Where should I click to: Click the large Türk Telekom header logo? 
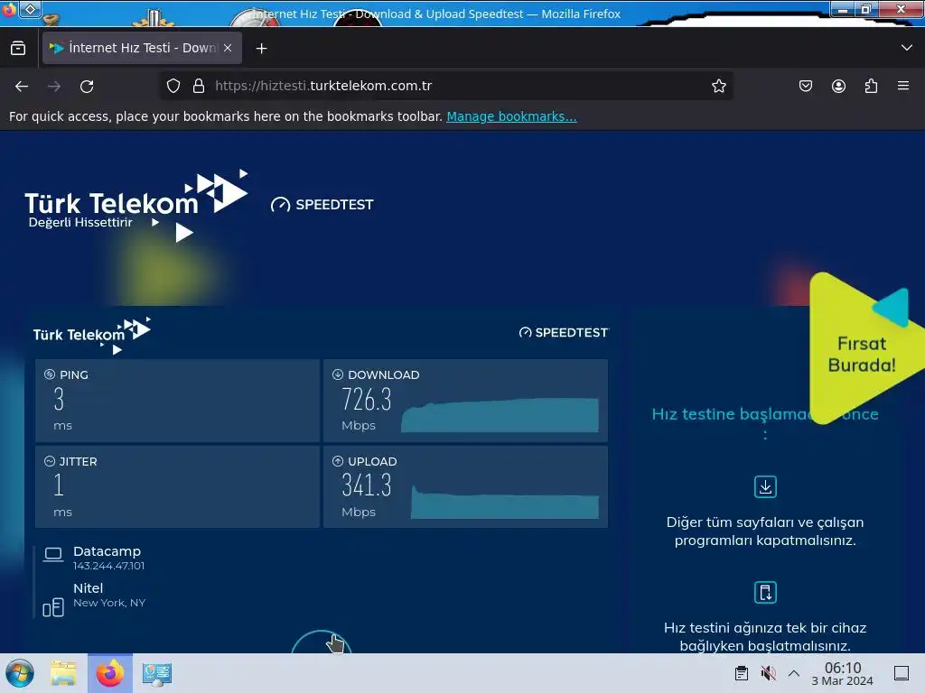click(136, 205)
